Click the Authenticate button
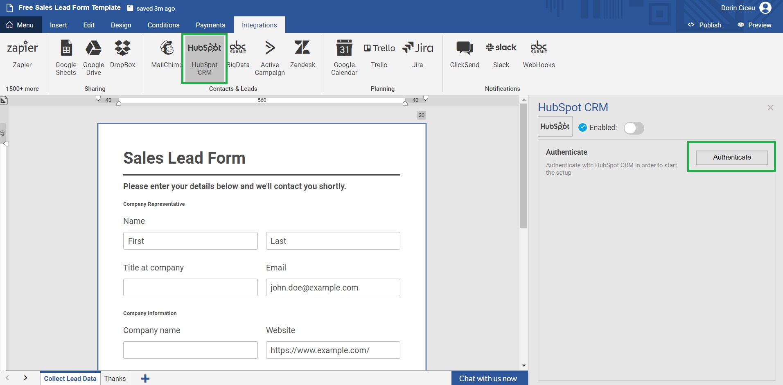Screen dimensions: 783x385 point(731,158)
